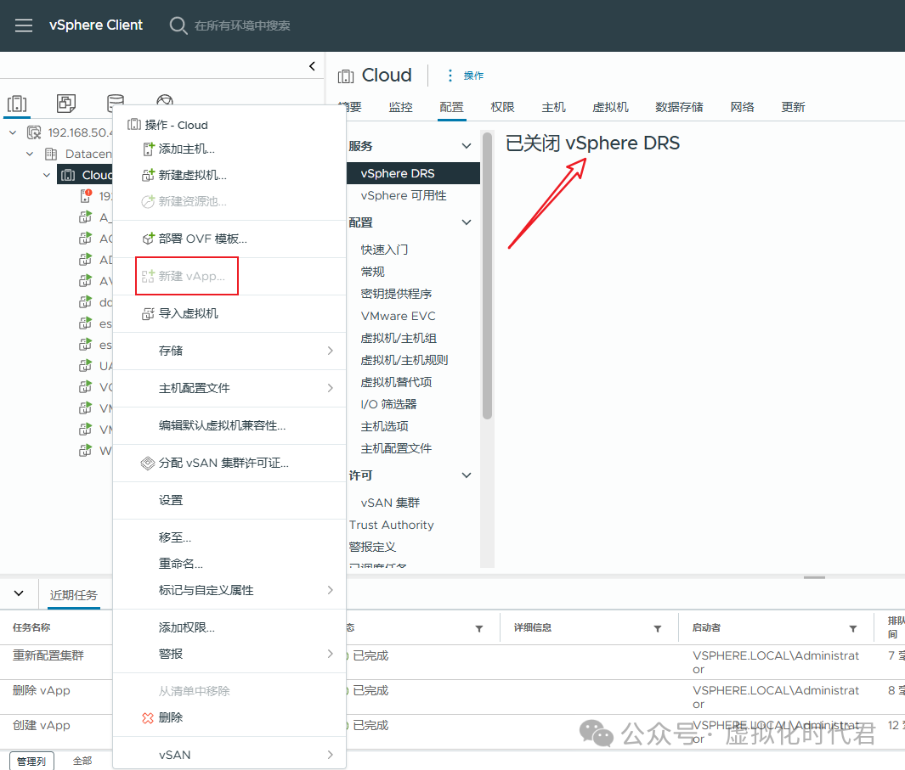
Task: Open the Permissions (权限) tab
Action: click(x=502, y=107)
